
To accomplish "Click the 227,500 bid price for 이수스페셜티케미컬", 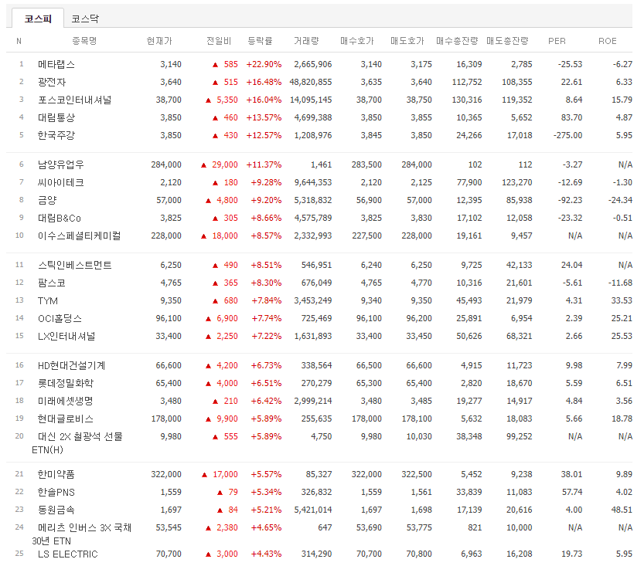I will [x=366, y=236].
